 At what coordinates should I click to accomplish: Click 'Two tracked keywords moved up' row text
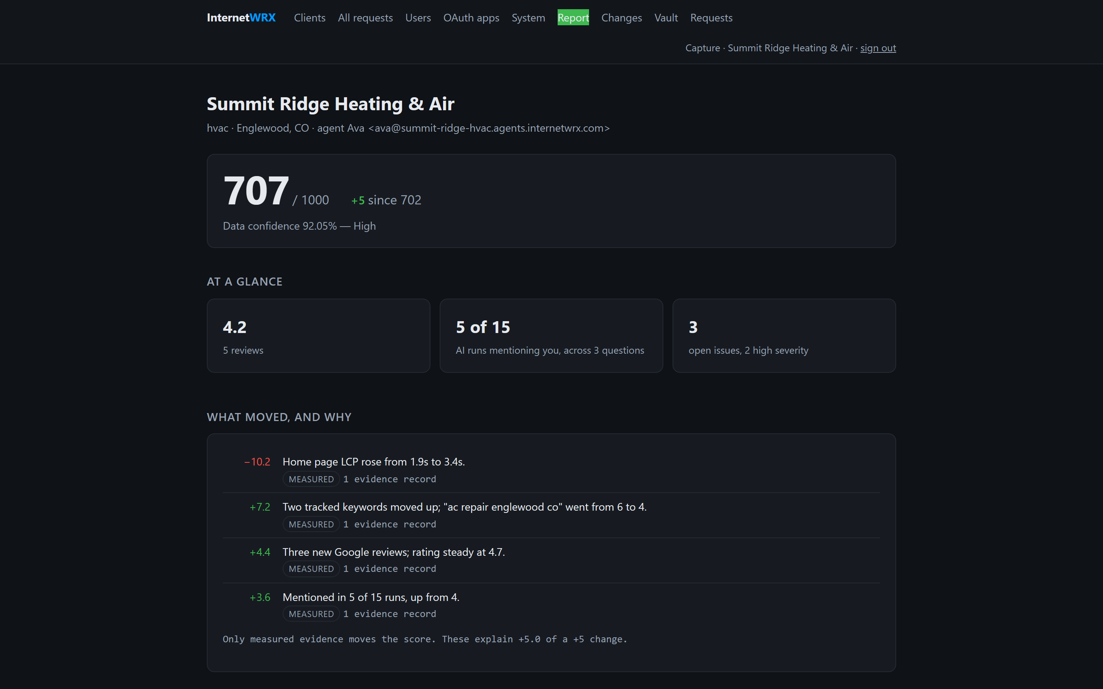pyautogui.click(x=465, y=507)
